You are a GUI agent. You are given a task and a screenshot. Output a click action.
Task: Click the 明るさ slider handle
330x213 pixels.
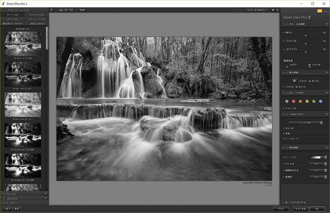306,36
